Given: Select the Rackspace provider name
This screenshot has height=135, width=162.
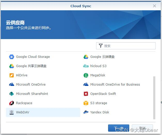Looking at the screenshot, I should 24,103.
